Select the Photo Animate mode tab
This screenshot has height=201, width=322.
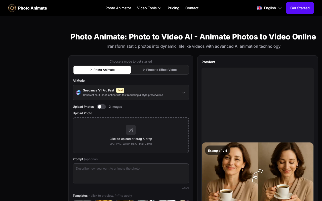(102, 70)
